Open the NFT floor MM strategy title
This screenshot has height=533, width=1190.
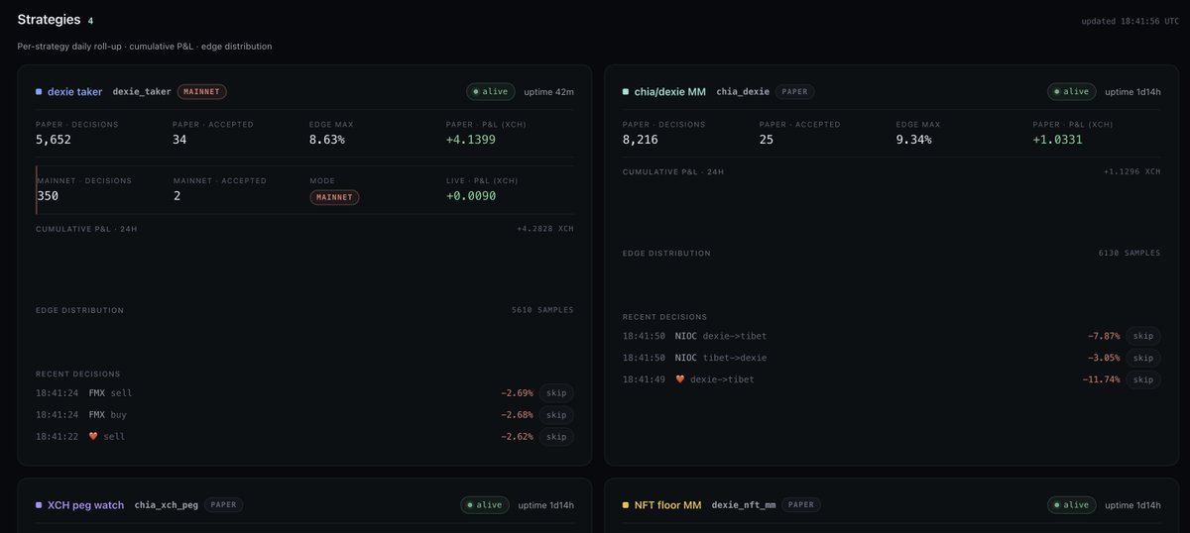(x=667, y=505)
